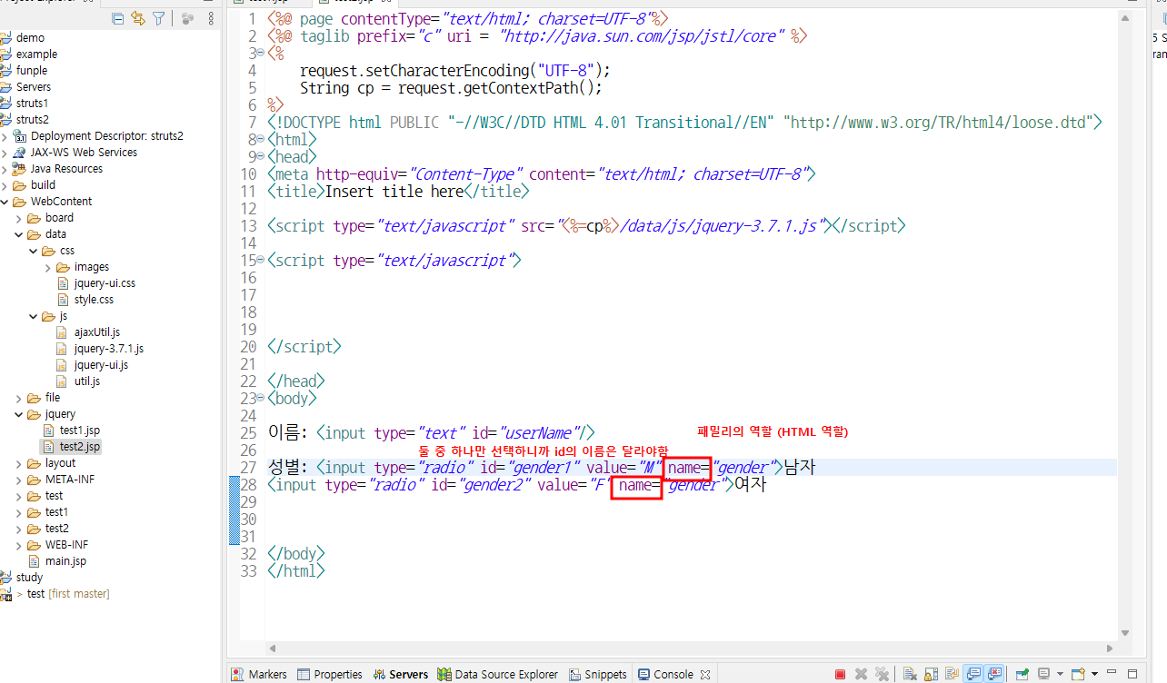The width and height of the screenshot is (1167, 683).
Task: Toggle console Word Wrap icon
Action: click(952, 674)
